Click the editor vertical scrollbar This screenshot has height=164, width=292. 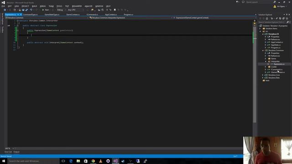click(x=255, y=74)
